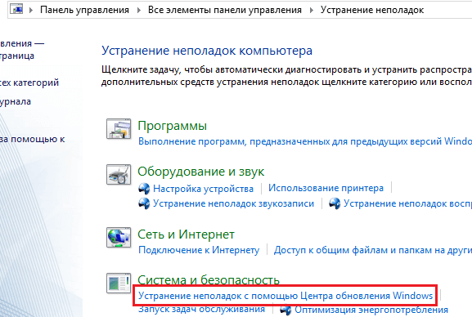Open Система и безопасность heading
Viewport: 472px width, 317px height.
[x=209, y=280]
